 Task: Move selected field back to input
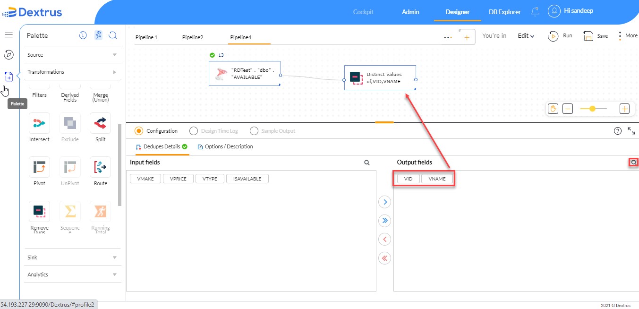click(385, 240)
